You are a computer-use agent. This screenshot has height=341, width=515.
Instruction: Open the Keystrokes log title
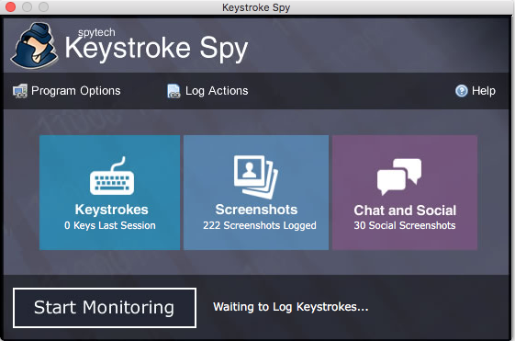(x=111, y=210)
